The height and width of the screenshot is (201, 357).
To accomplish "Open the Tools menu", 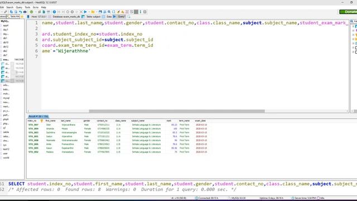I will pos(27,7).
